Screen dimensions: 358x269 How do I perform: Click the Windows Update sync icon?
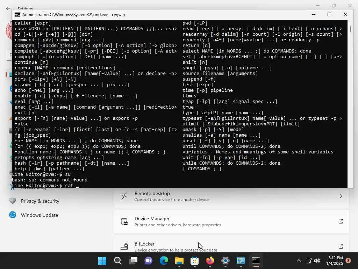[13, 215]
